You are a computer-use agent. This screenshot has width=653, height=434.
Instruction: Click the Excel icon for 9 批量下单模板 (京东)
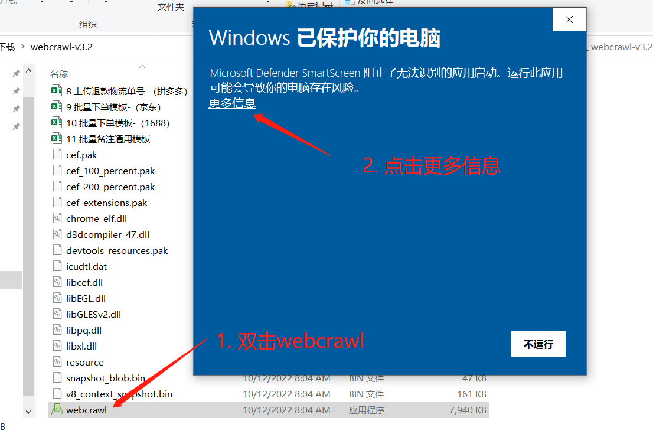[57, 107]
